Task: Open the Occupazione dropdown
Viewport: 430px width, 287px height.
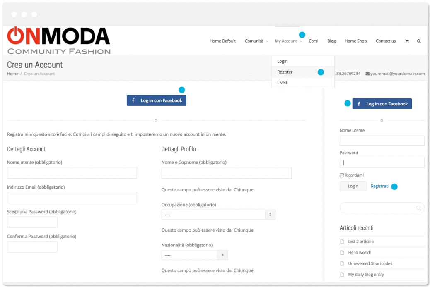Action: pos(218,215)
